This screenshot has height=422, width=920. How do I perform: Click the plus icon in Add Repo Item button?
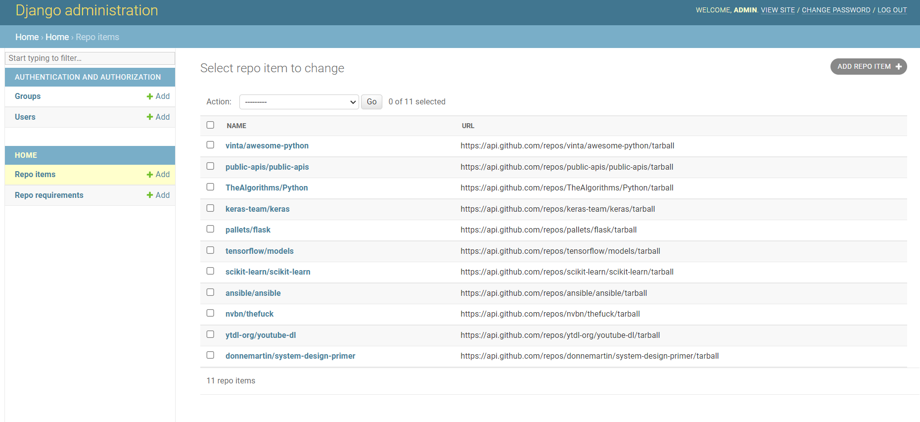pyautogui.click(x=899, y=67)
